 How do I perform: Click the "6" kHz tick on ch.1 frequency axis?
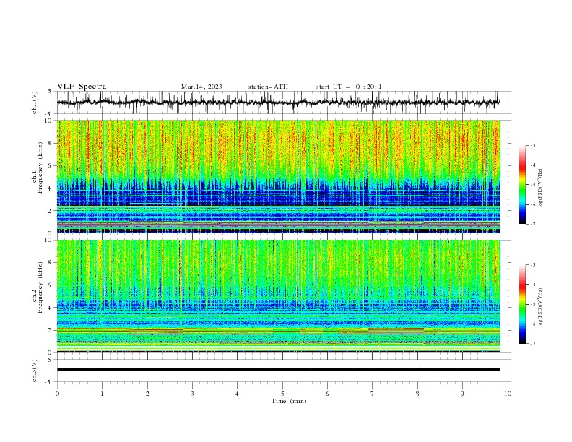(x=51, y=165)
